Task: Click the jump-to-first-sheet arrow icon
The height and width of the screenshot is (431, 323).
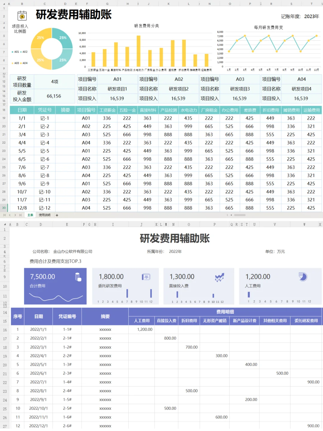Action: pyautogui.click(x=5, y=215)
